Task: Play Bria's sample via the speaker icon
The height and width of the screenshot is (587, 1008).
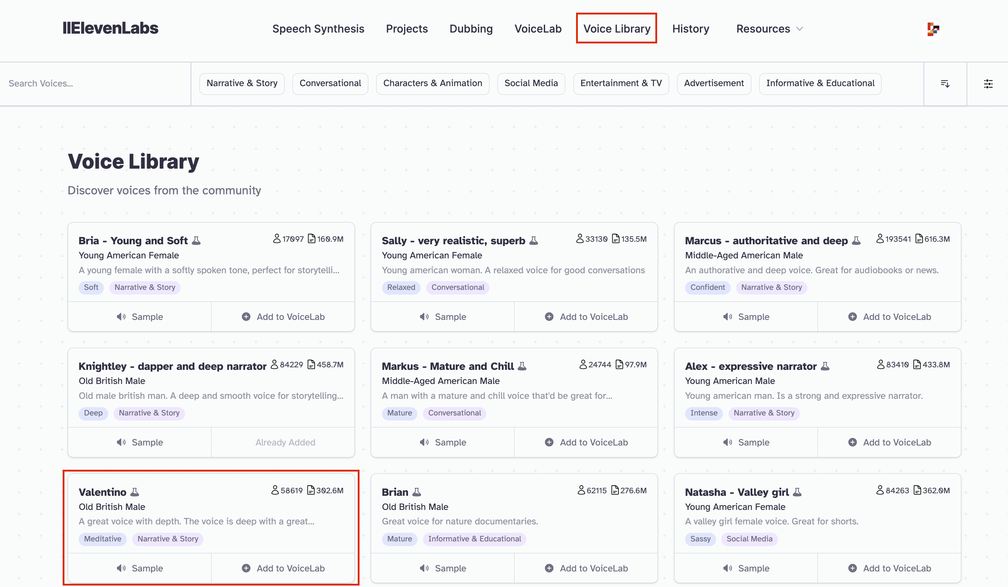Action: [121, 316]
